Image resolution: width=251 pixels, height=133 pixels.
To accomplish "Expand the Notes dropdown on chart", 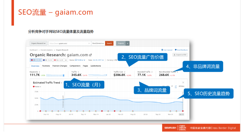I will (37, 87).
